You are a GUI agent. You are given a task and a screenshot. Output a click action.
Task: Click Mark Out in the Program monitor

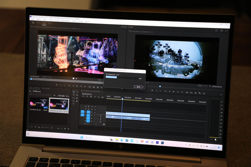pyautogui.click(x=160, y=91)
